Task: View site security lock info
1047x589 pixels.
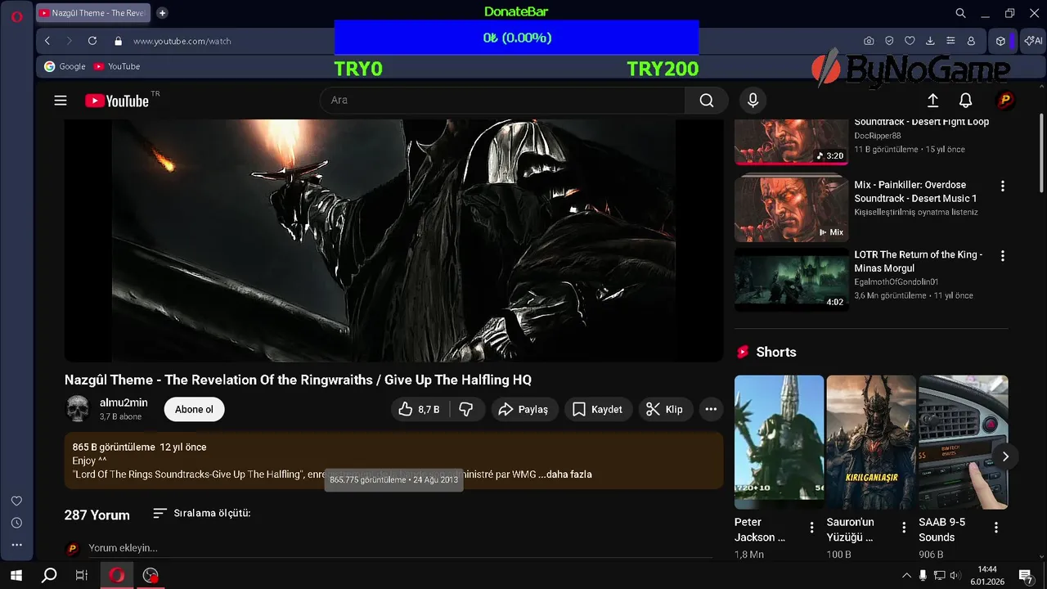Action: tap(118, 41)
